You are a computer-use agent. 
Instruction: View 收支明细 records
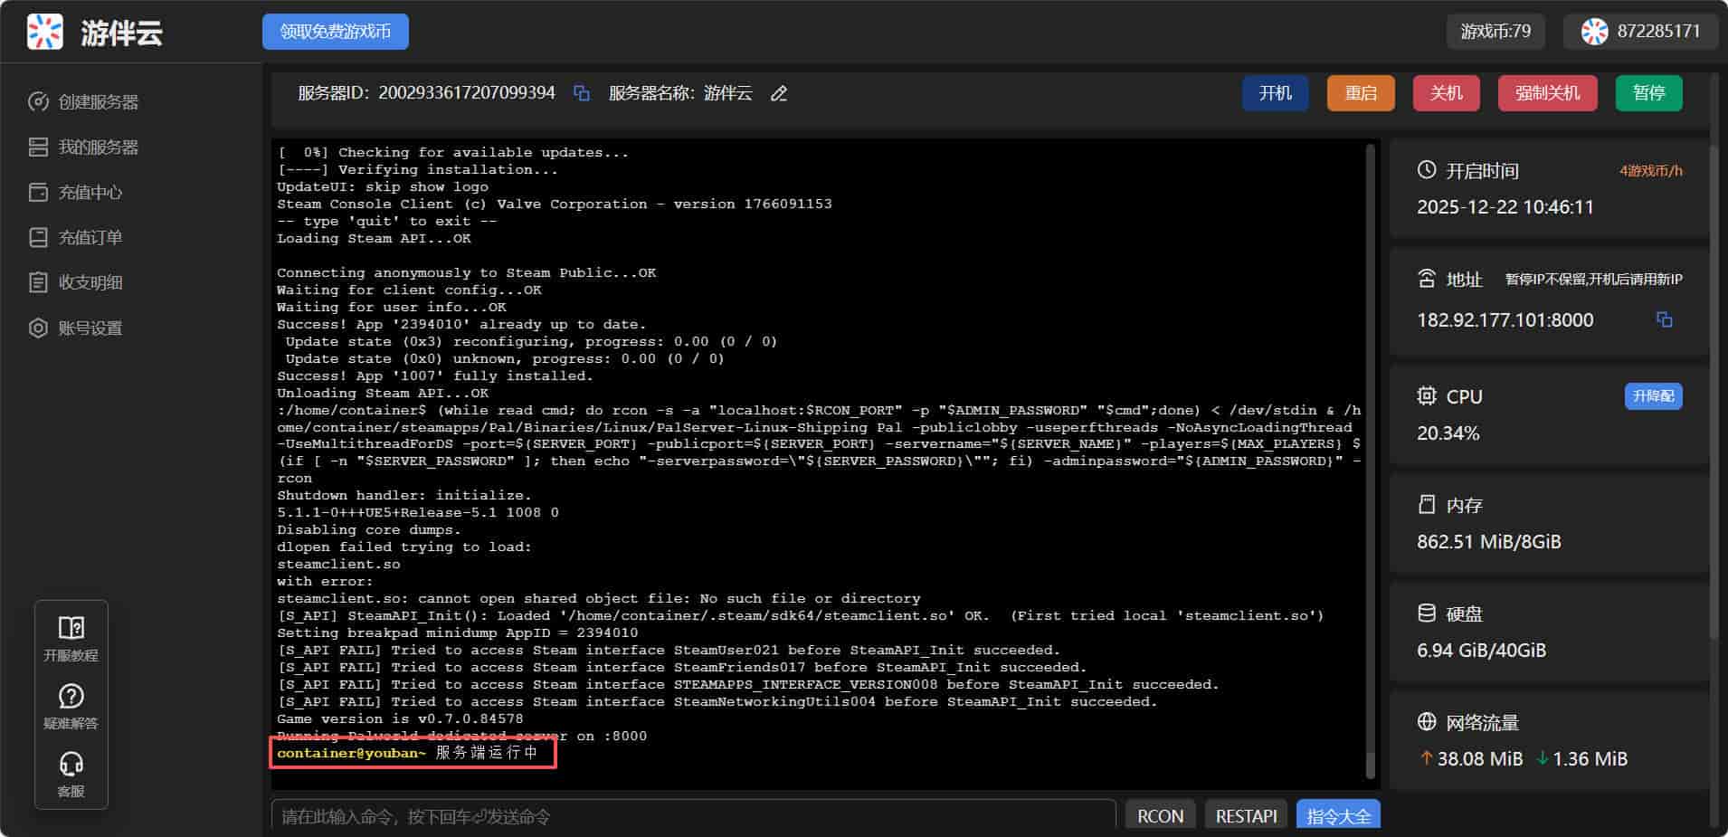click(90, 283)
